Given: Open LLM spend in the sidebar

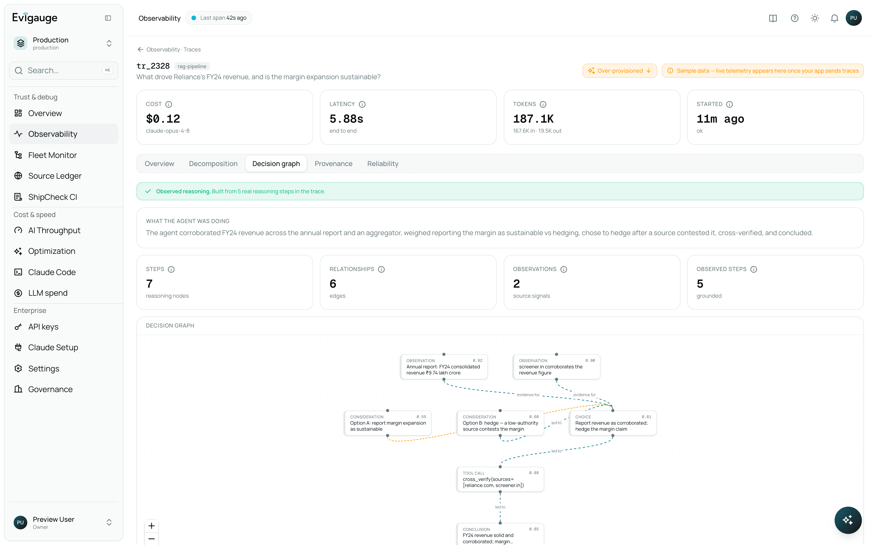Looking at the screenshot, I should [63, 293].
